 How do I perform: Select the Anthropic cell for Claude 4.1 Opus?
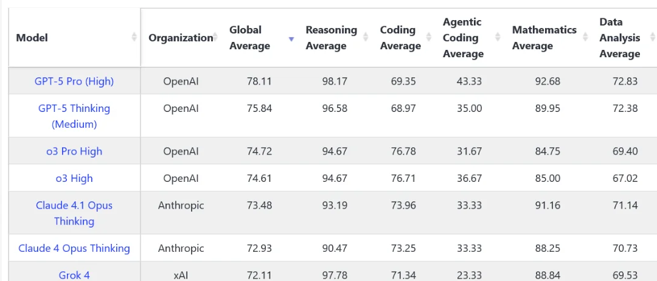(x=181, y=206)
